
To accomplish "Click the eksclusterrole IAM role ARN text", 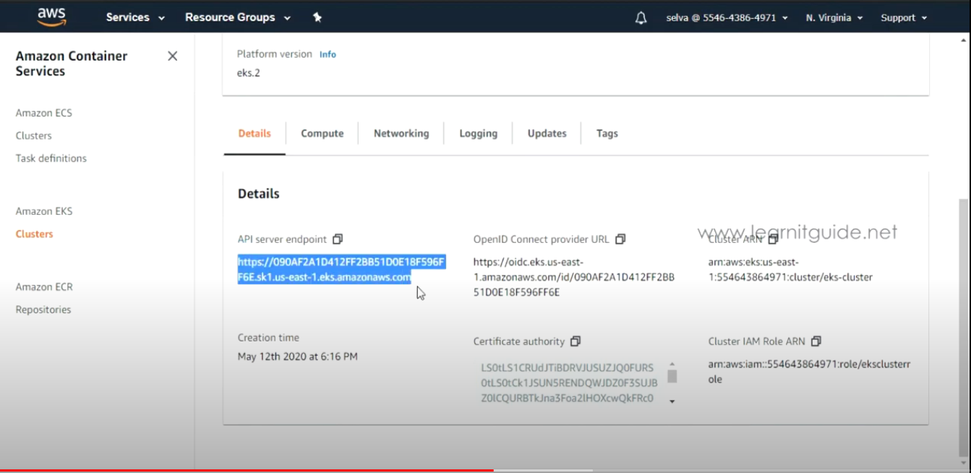I will pyautogui.click(x=809, y=372).
